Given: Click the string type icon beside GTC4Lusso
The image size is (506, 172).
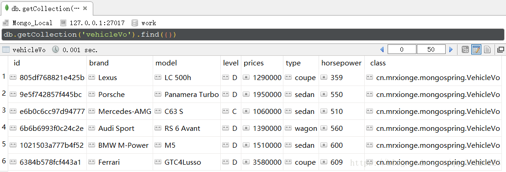Looking at the screenshot, I should click(x=158, y=162).
